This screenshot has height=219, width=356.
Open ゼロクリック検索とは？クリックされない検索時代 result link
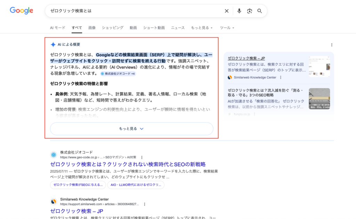[128, 164]
